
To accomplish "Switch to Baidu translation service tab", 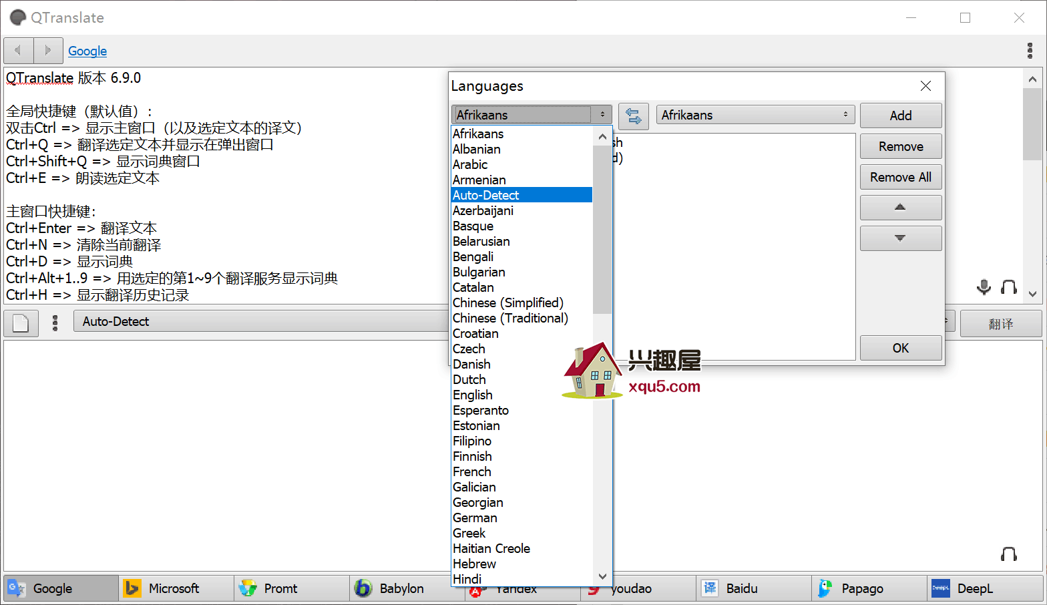I will click(754, 588).
